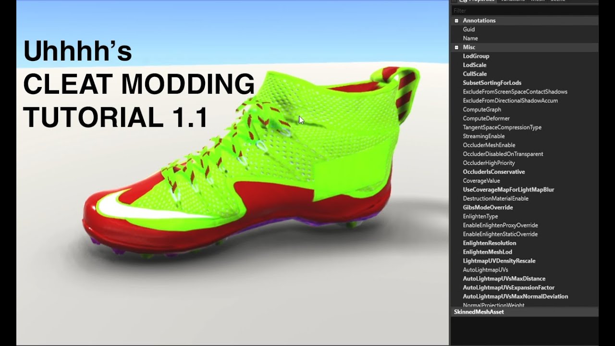Click the Misc group header label

(x=469, y=48)
